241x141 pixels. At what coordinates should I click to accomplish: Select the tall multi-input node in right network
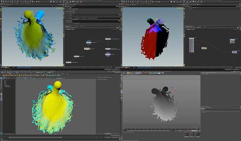tap(191, 45)
